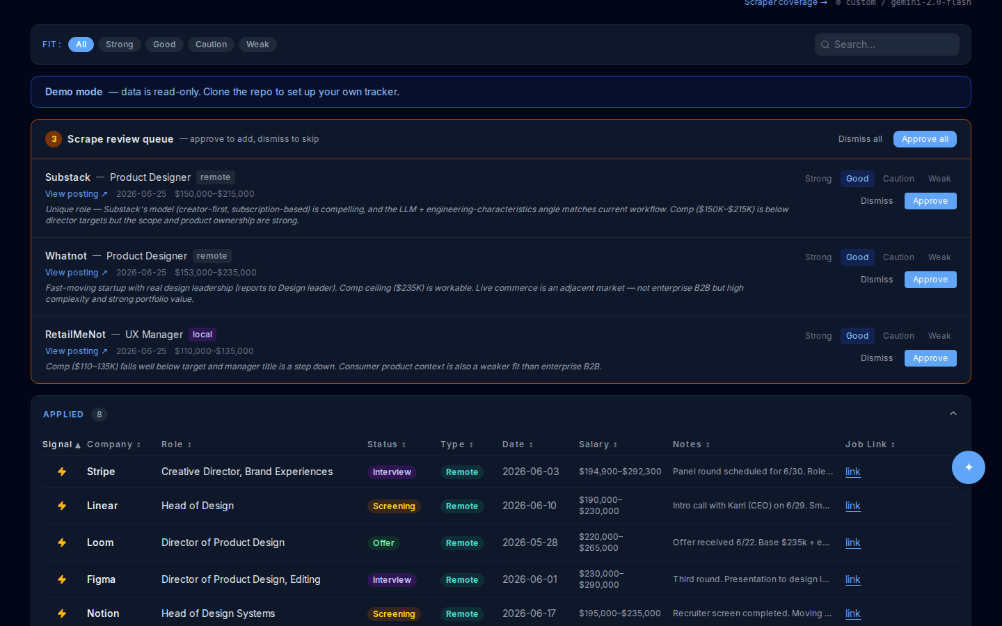The height and width of the screenshot is (626, 1002).
Task: Dismiss all scraped postings
Action: tap(860, 139)
